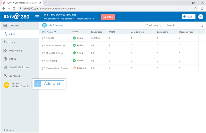206x133 pixels.
Task: Open the Finance unit name
Action: pos(50,38)
